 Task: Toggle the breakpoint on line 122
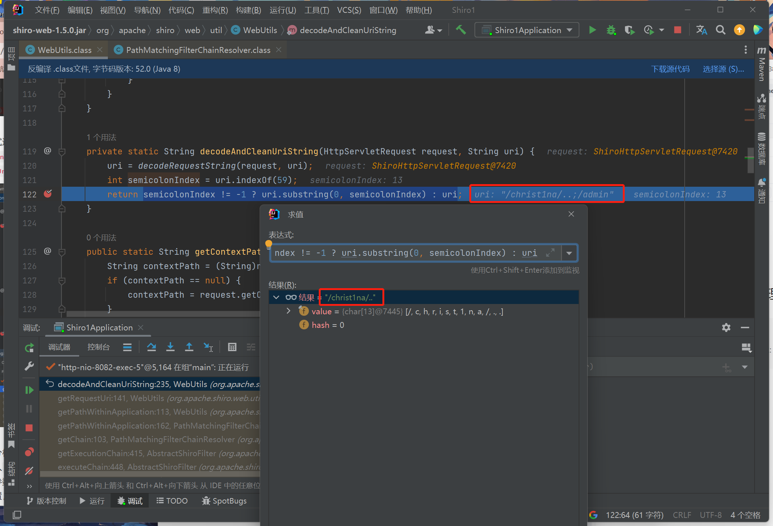click(48, 194)
